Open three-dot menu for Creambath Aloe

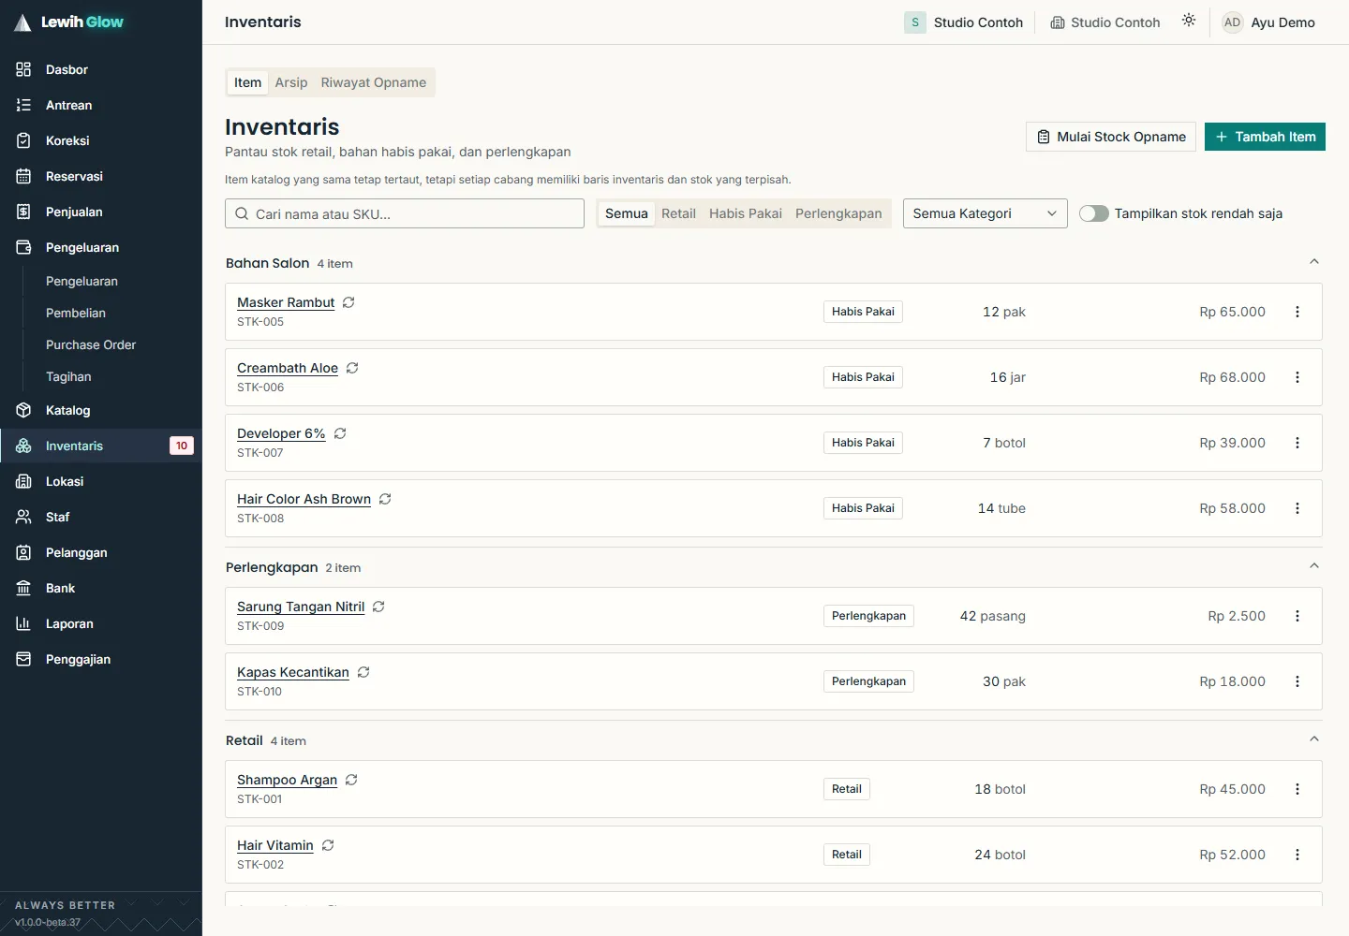pos(1297,377)
